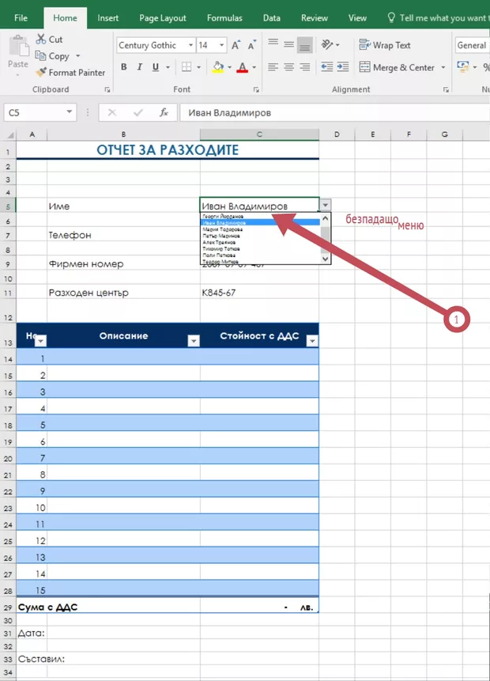Click the Cut scissors icon
The width and height of the screenshot is (490, 681).
click(x=41, y=39)
